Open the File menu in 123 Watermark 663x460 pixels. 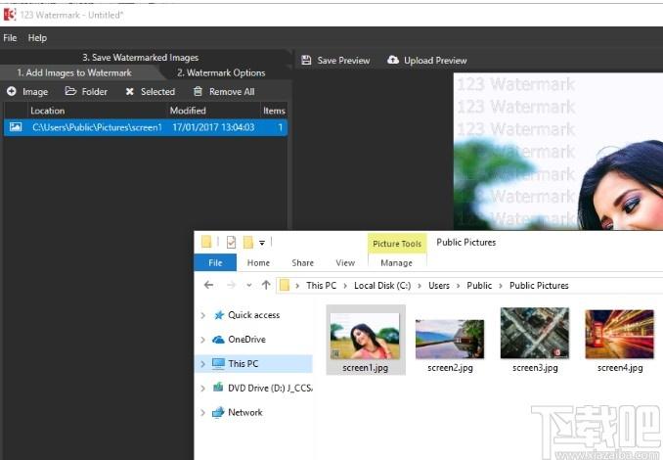click(x=10, y=37)
